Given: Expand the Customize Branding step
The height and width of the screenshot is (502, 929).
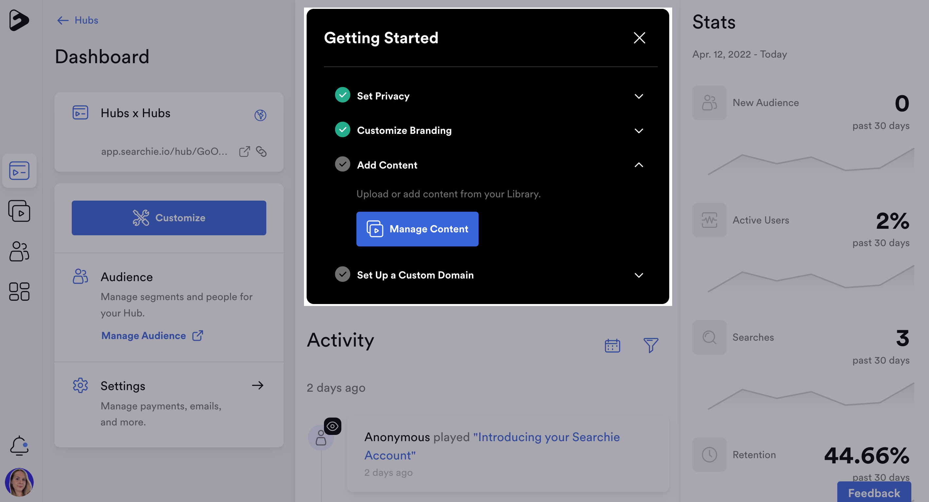Looking at the screenshot, I should pos(639,131).
